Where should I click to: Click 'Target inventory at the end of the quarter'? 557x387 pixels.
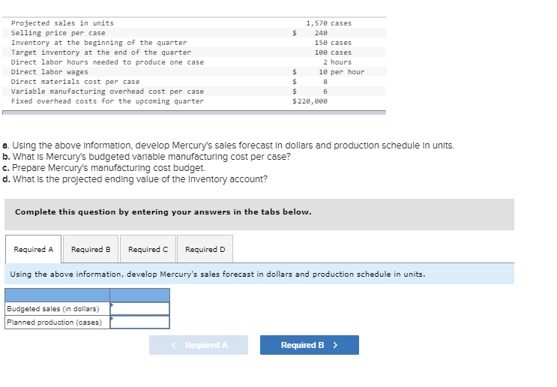101,52
